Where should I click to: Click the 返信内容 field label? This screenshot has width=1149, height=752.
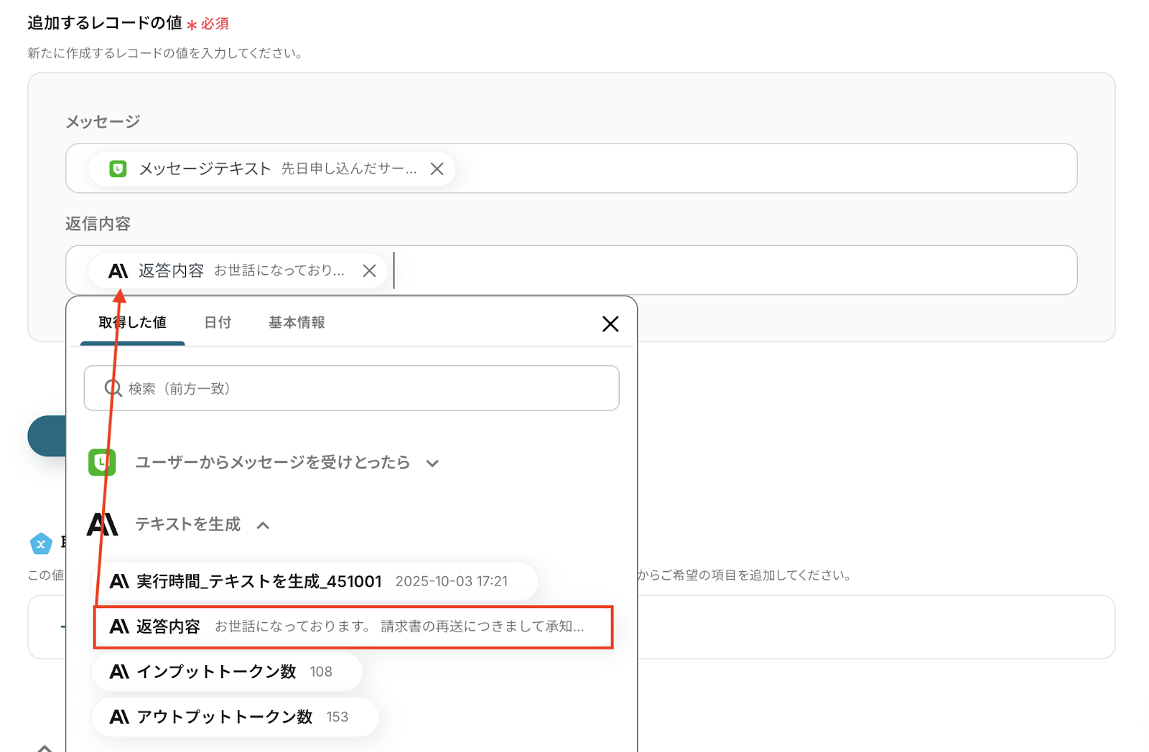click(98, 224)
